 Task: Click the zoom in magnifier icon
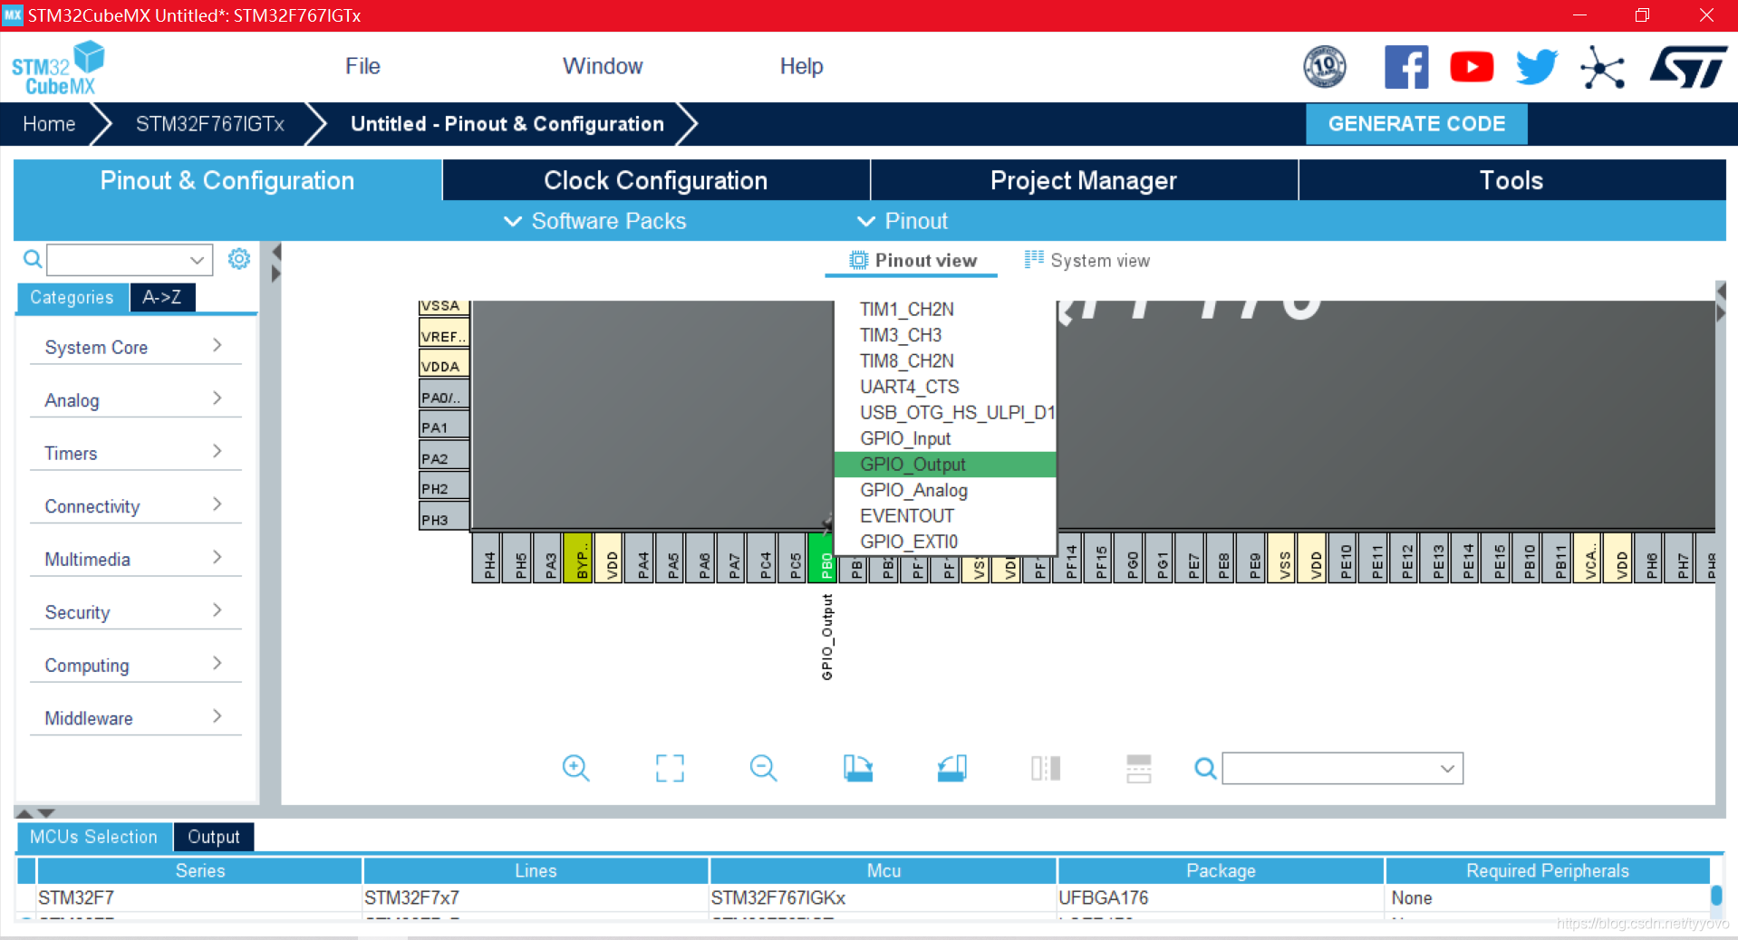click(x=576, y=768)
